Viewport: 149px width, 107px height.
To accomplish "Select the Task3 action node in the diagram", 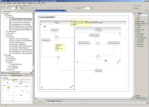I will [98, 71].
